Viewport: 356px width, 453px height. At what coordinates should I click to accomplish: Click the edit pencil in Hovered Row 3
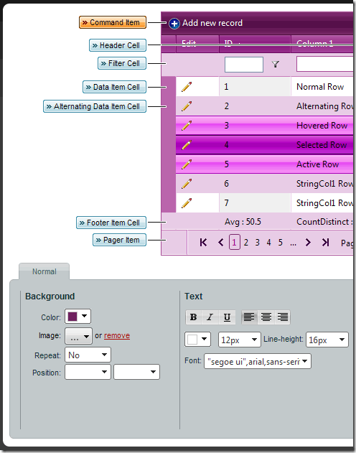tap(187, 126)
